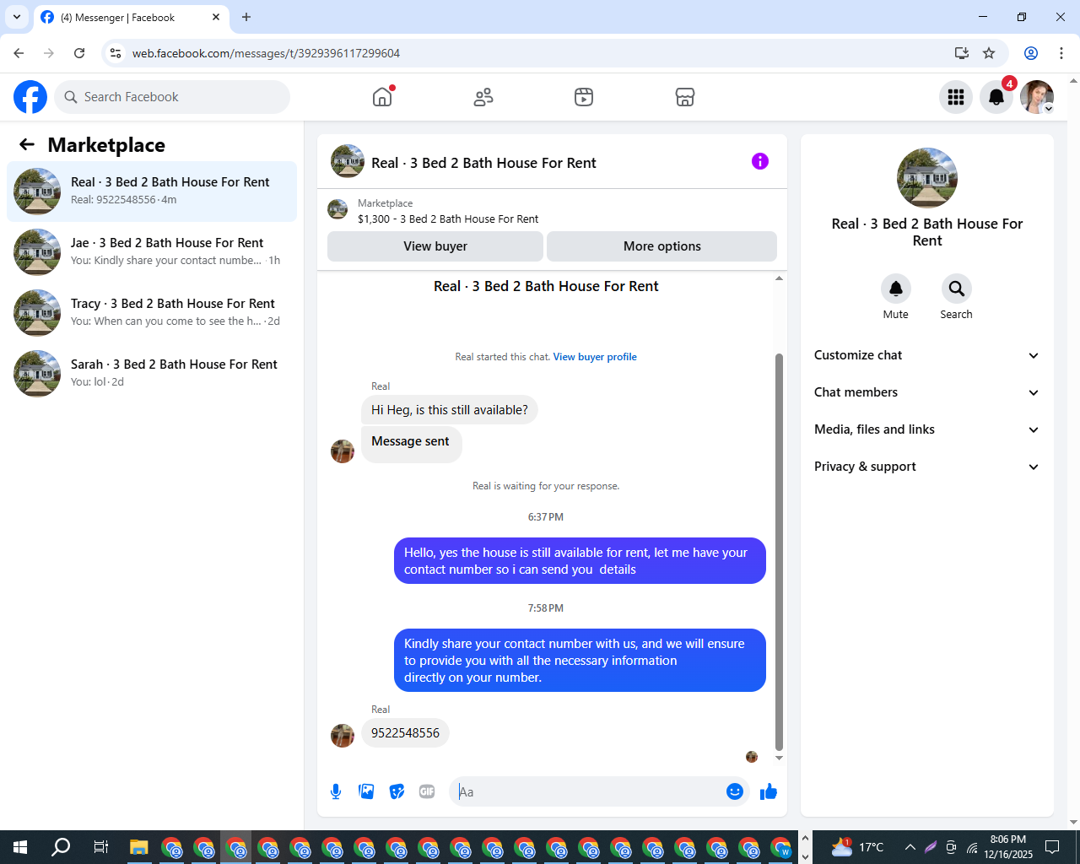Open the $1,300 listing details link
Screen dimensions: 1080x864
tap(448, 219)
